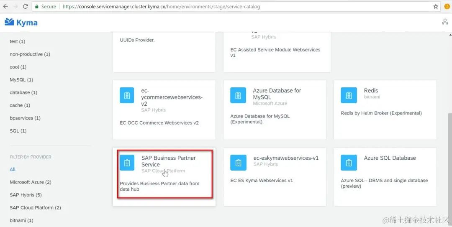
Task: Click the Azure SQL Database icon
Action: (349, 163)
